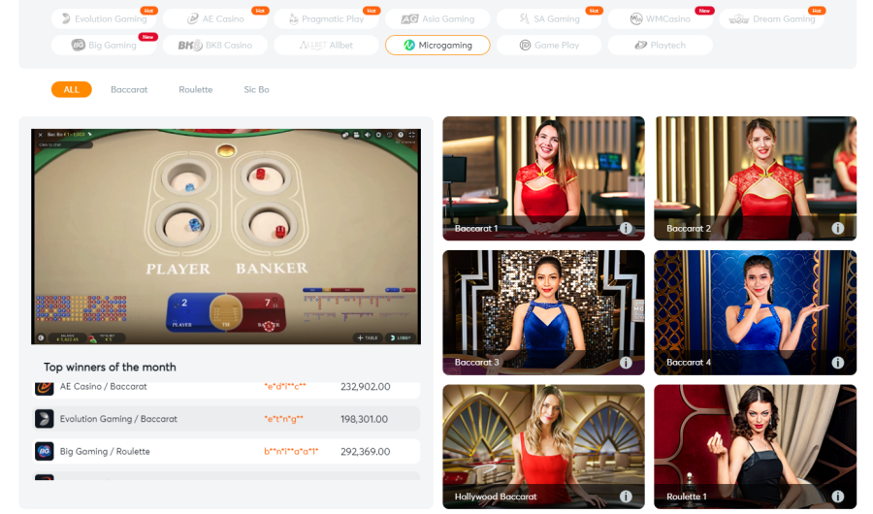
Task: Mute sound with the speaker icon
Action: coord(368,135)
